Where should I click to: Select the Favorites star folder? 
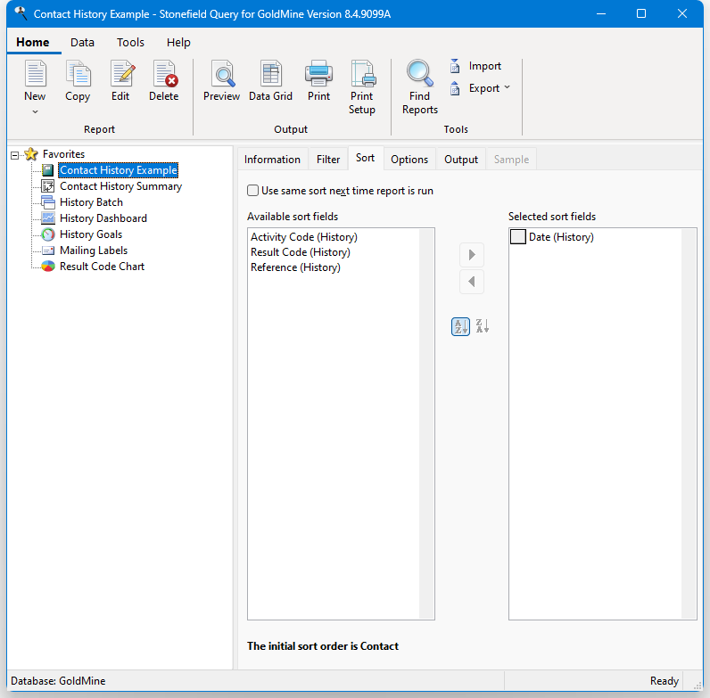point(31,154)
